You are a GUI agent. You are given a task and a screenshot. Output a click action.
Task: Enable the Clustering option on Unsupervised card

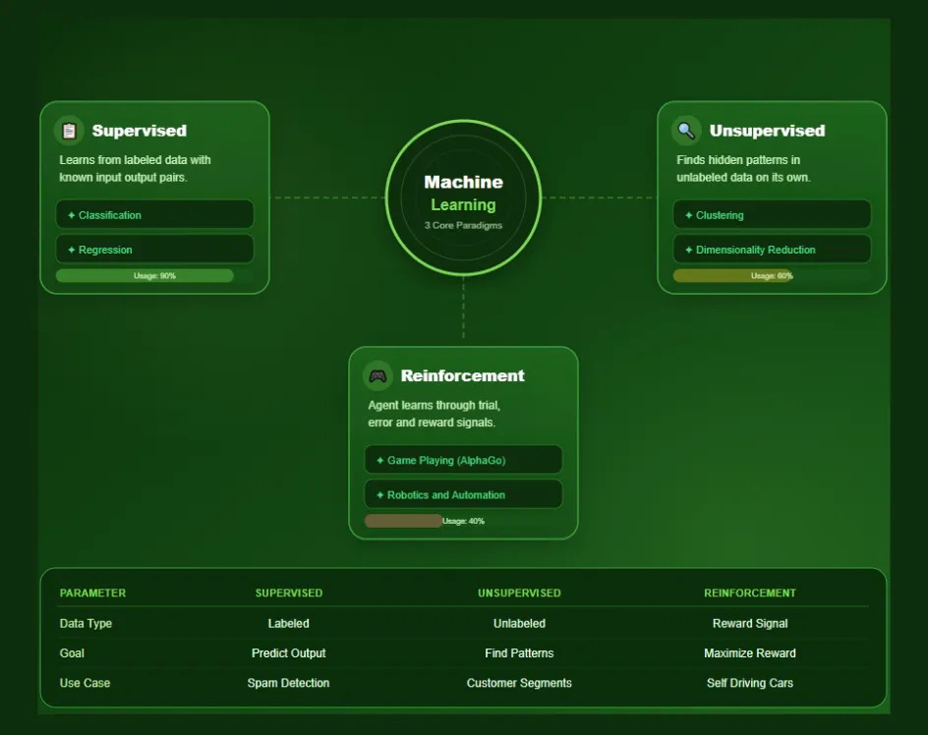[x=772, y=214]
